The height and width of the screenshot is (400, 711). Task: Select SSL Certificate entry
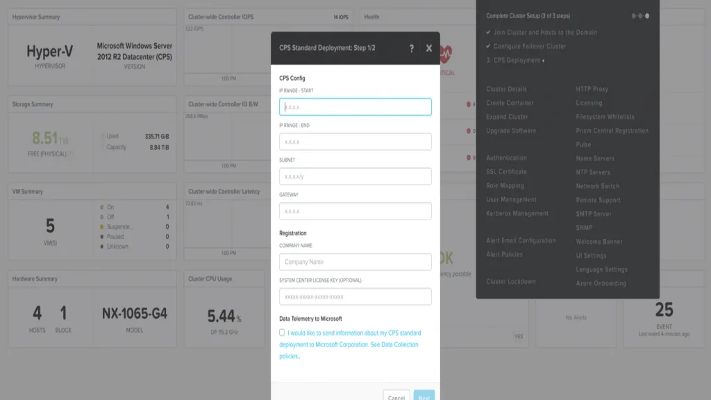[x=506, y=172]
